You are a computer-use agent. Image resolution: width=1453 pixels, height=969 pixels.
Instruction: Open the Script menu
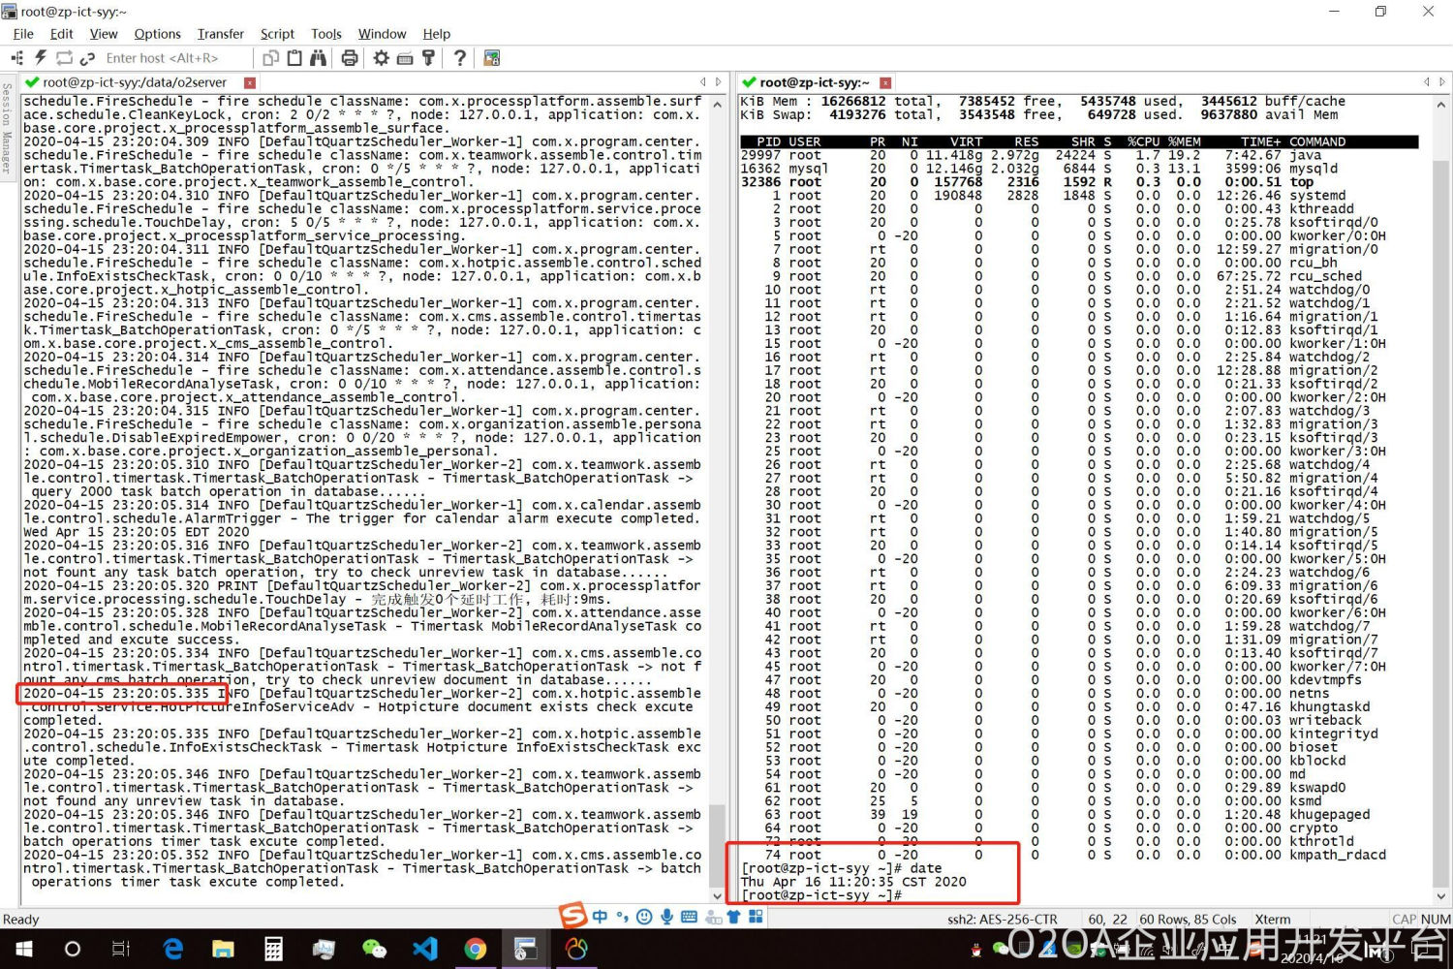pos(277,34)
